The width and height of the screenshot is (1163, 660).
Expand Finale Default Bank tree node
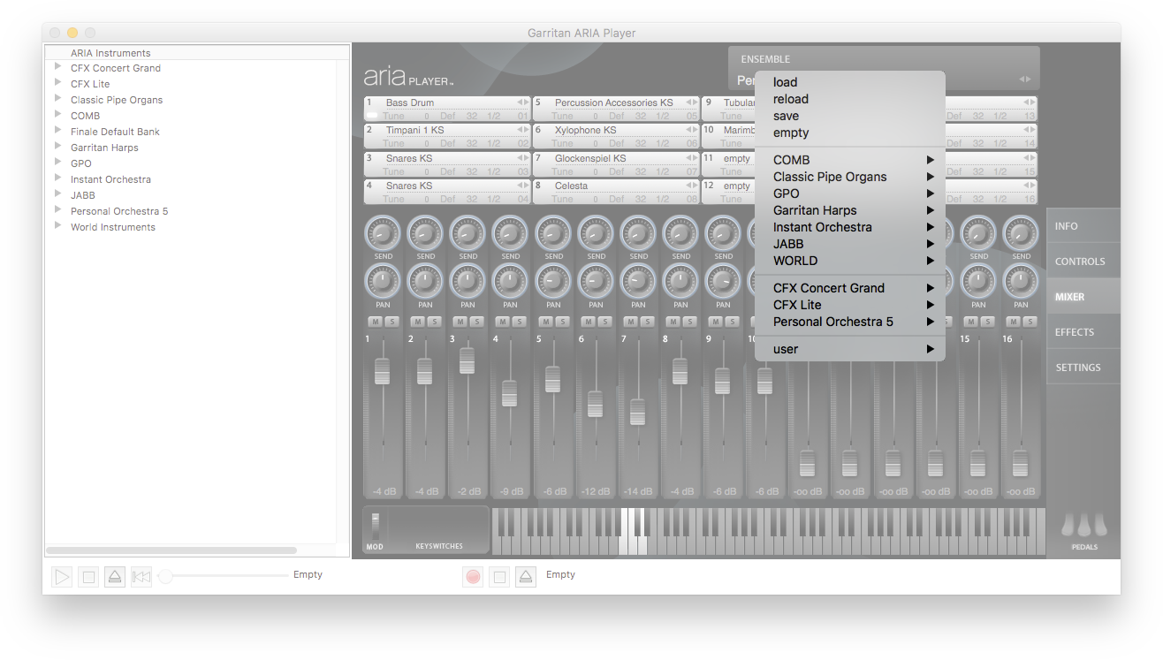(x=58, y=131)
